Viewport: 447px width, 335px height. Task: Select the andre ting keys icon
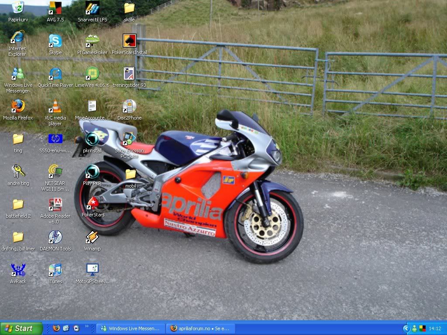[18, 171]
